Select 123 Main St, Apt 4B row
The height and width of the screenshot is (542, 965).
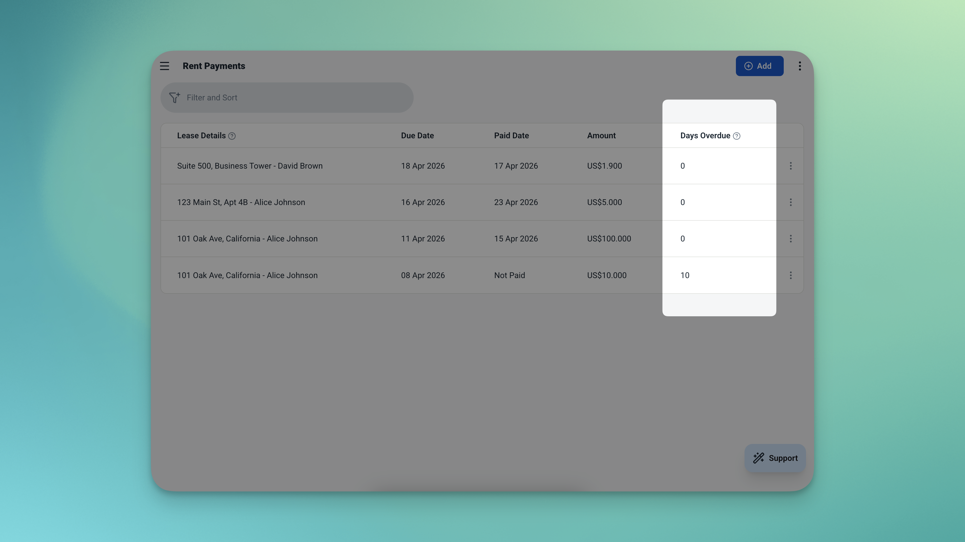241,202
